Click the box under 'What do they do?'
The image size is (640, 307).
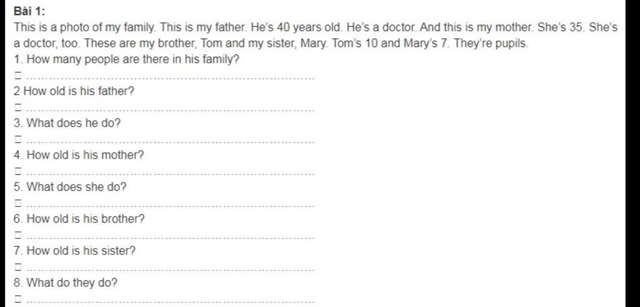(x=17, y=299)
